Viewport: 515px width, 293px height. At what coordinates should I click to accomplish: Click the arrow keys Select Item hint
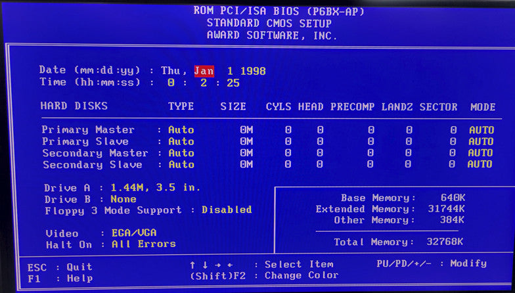[261, 264]
